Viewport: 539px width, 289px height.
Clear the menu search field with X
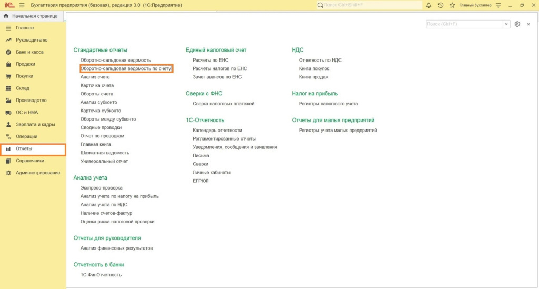click(506, 24)
